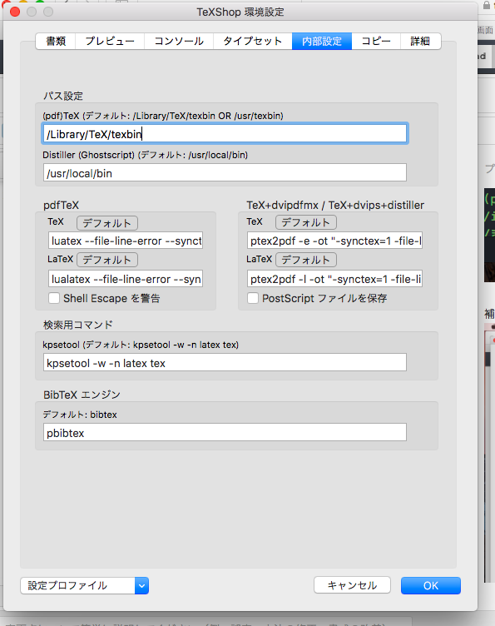Reset dvipdfmx TeX command with デフォルト button

[x=306, y=222]
